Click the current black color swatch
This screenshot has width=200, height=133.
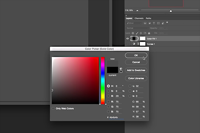[113, 70]
